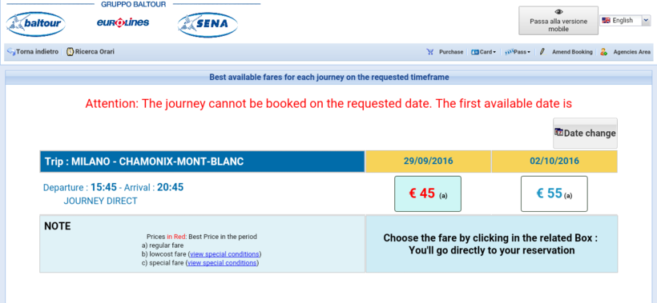Click the eye icon to switch to mobile version
This screenshot has width=657, height=303.
coord(558,12)
